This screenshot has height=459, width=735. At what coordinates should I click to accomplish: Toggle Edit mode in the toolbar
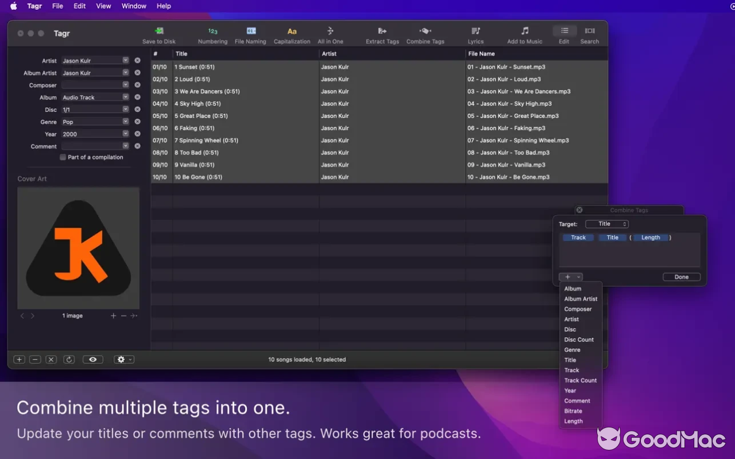tap(564, 33)
